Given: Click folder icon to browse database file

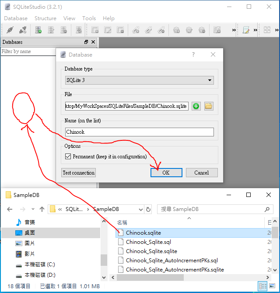Looking at the screenshot, I should pyautogui.click(x=209, y=106).
